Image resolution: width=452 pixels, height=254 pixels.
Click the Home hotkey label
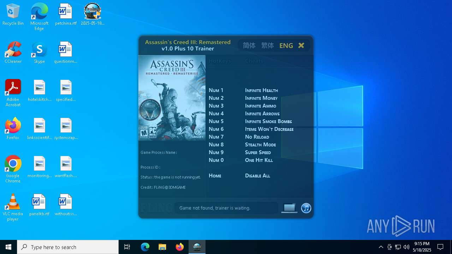point(215,176)
